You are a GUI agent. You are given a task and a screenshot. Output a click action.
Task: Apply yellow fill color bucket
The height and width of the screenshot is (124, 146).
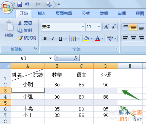pos(86,39)
